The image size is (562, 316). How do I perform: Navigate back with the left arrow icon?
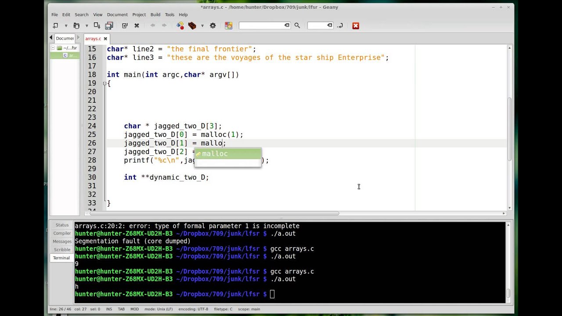[x=152, y=25]
